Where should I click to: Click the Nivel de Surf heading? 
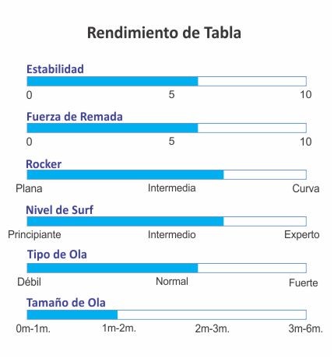click(x=59, y=210)
